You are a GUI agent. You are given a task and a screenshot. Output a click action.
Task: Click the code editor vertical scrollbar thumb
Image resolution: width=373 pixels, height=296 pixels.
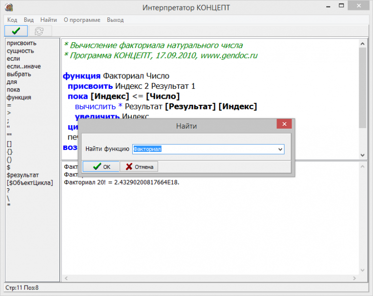pos(362,88)
